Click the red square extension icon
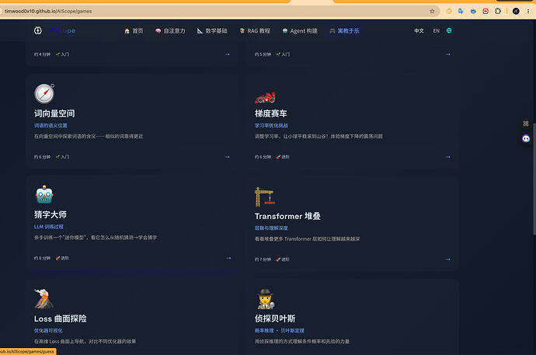The height and width of the screenshot is (355, 536). (x=486, y=12)
